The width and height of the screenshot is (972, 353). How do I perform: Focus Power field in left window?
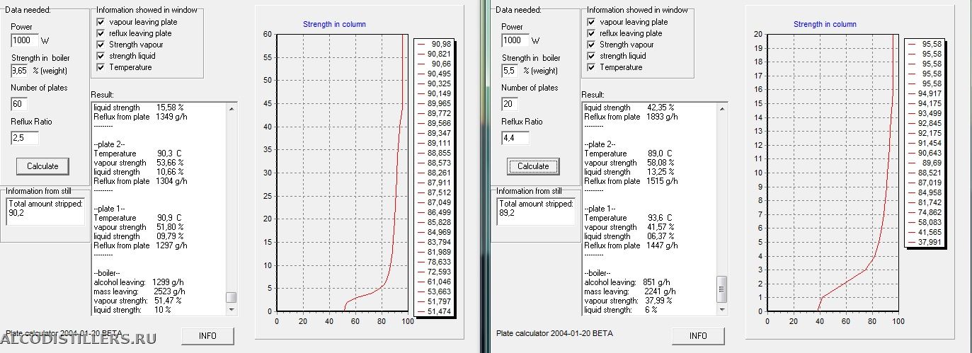click(x=24, y=40)
